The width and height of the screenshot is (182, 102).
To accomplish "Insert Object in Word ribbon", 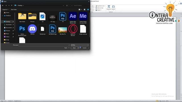I will pyautogui.click(x=98, y=10).
